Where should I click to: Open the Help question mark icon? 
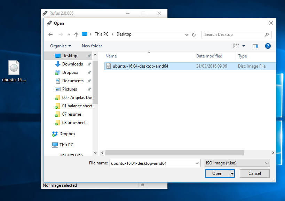tap(268, 46)
